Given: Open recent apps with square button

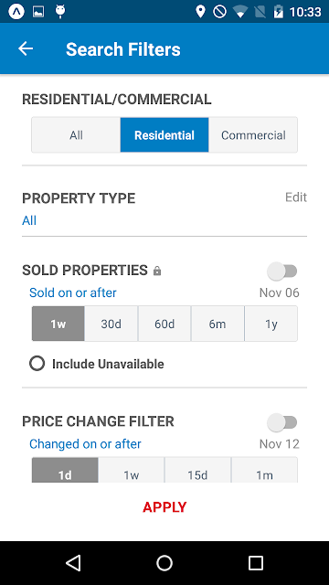Looking at the screenshot, I should (x=256, y=563).
